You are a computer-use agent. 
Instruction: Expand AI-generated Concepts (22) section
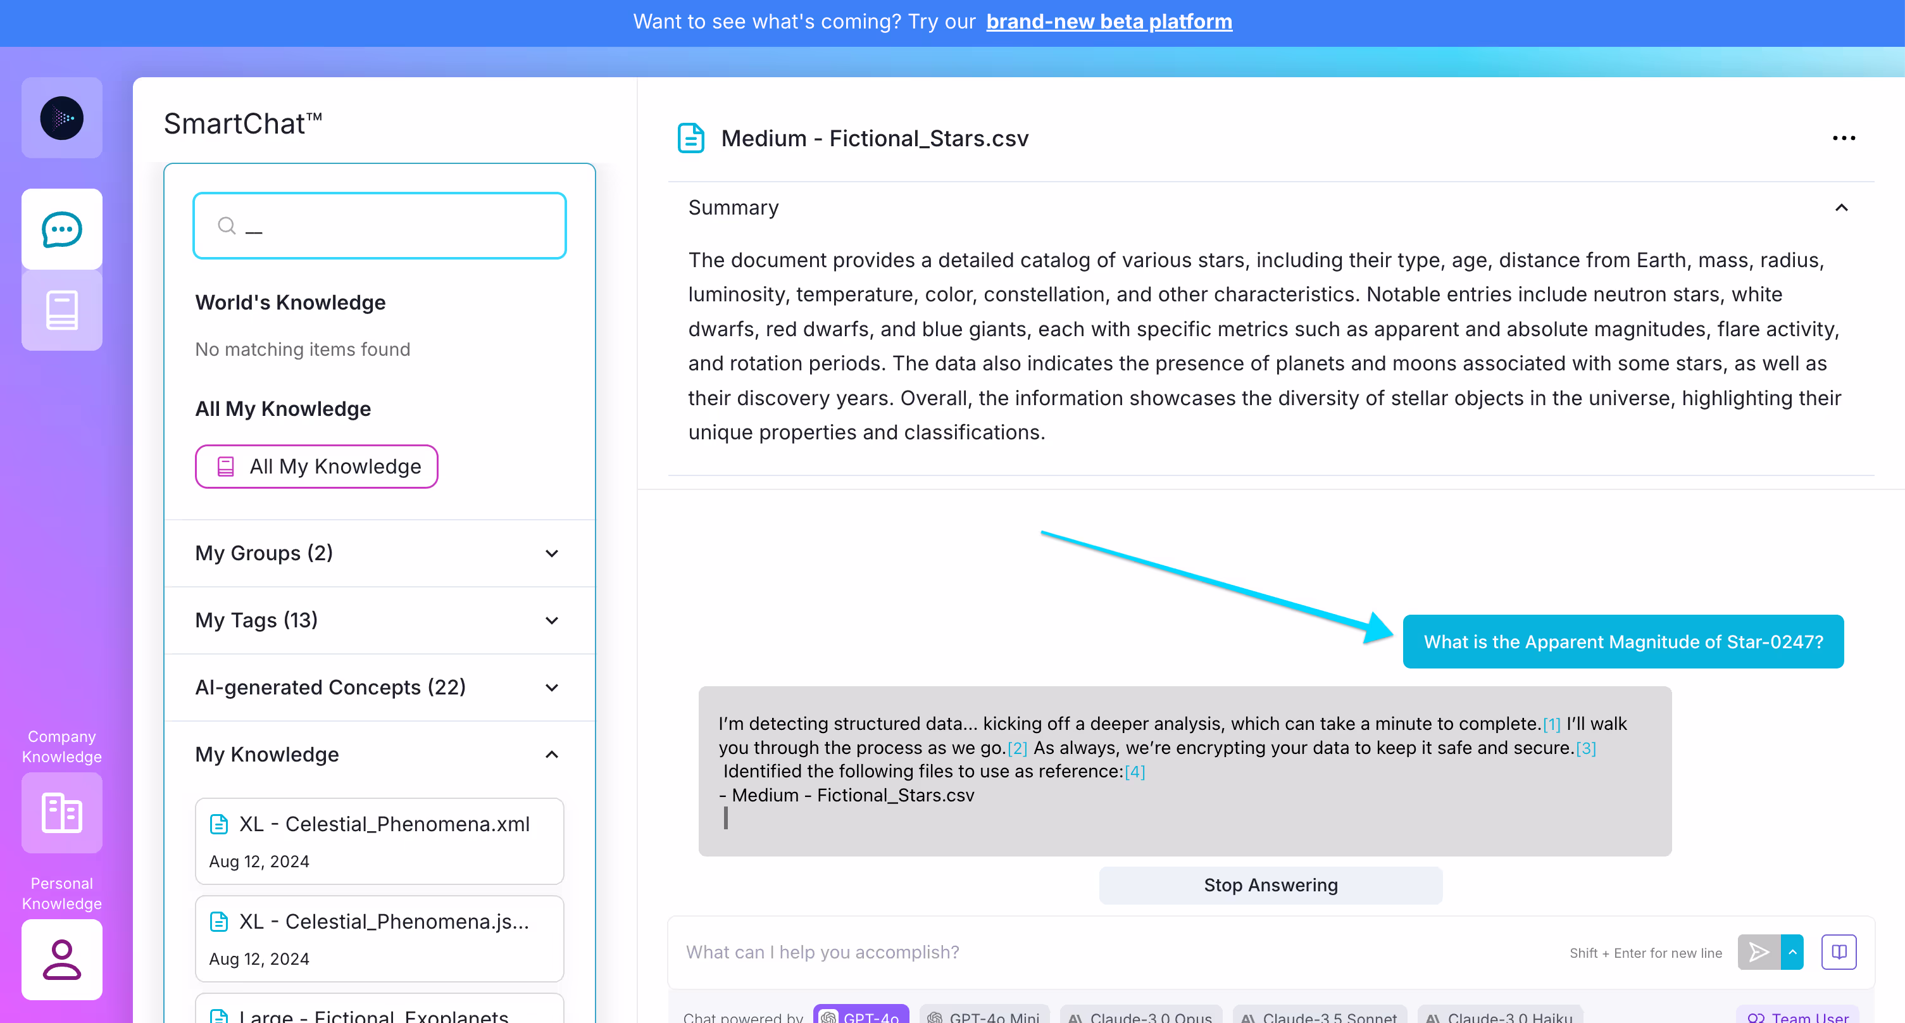click(x=379, y=687)
